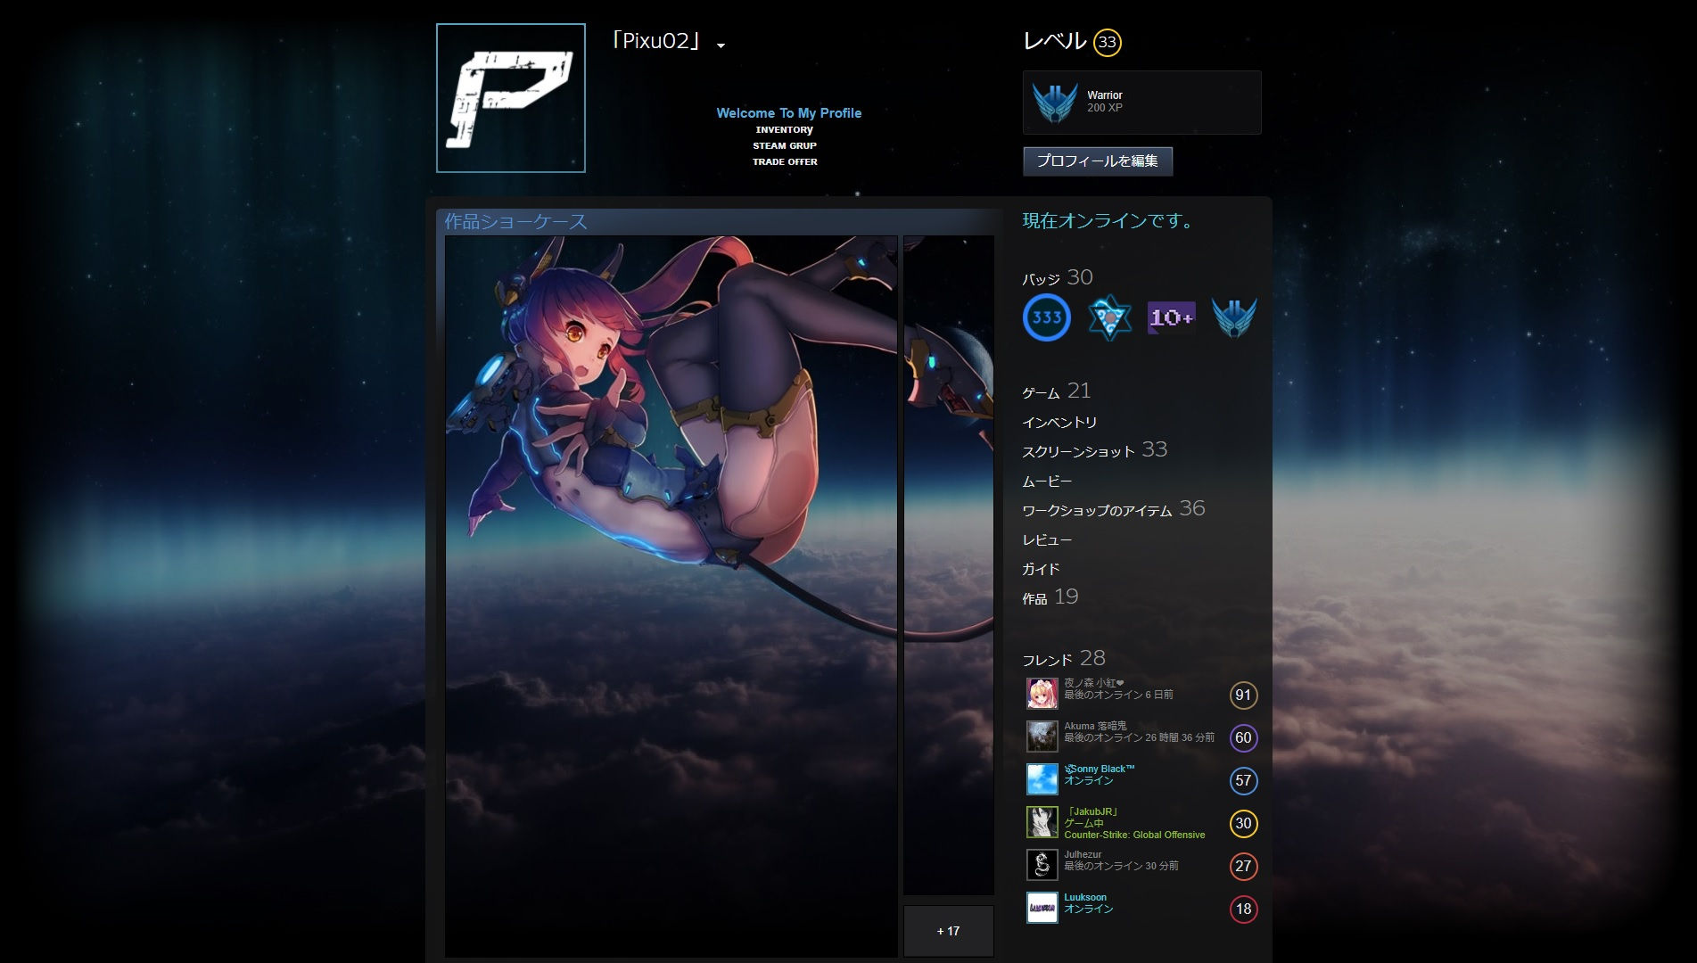Open 「JakubJR」 friend name
Viewport: 1697px width, 963px height.
(1092, 811)
